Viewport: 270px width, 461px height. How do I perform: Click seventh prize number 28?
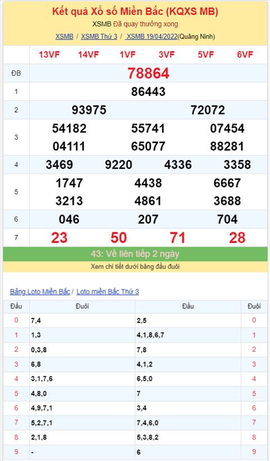point(237,238)
